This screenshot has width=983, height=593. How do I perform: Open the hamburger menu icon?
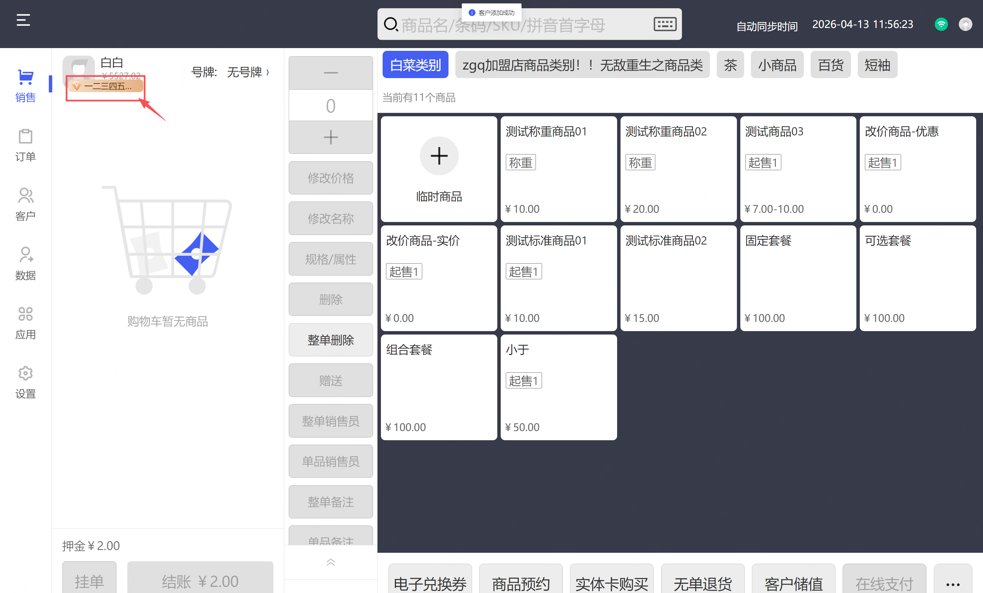(23, 20)
